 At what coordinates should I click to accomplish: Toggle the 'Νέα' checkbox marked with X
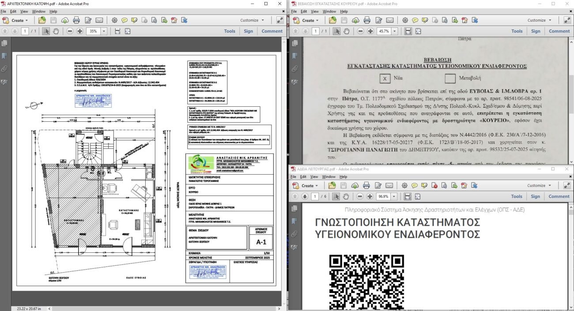tap(385, 79)
